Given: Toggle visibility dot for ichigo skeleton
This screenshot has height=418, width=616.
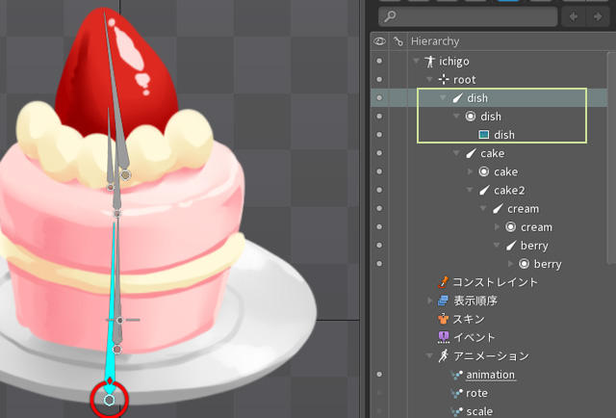Looking at the screenshot, I should point(379,61).
